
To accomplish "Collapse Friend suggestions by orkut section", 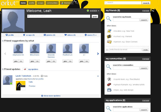I will [x=3, y=41].
